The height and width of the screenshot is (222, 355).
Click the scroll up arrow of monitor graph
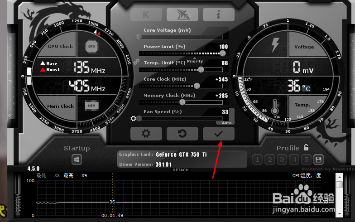[340, 177]
